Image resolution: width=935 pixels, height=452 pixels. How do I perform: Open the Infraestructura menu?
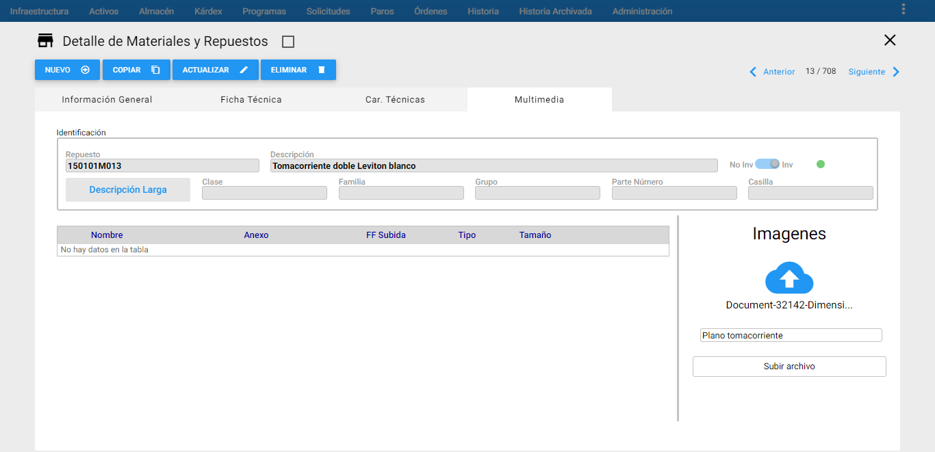tap(39, 11)
